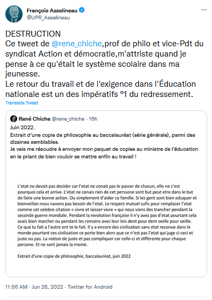
Task: Click the 11:56 AM tweet timestamp
Action: point(16,287)
